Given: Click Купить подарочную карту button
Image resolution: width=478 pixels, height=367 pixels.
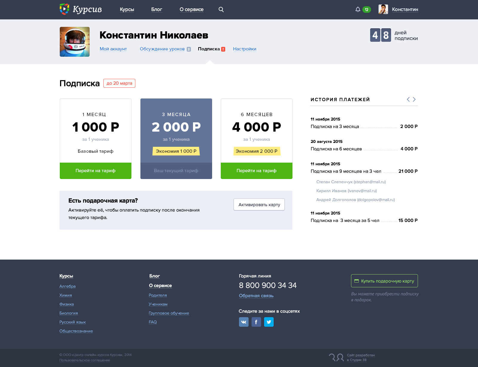Looking at the screenshot, I should (x=384, y=281).
